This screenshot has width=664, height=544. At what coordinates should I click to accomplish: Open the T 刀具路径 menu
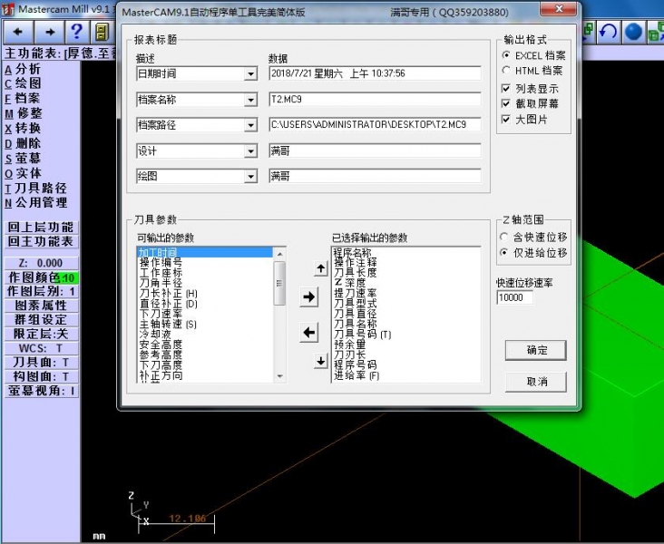(36, 188)
